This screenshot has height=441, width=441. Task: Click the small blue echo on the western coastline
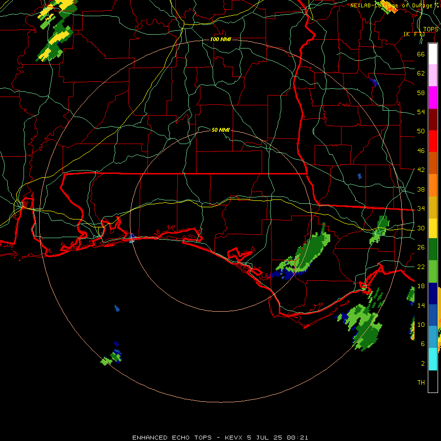coord(132,238)
